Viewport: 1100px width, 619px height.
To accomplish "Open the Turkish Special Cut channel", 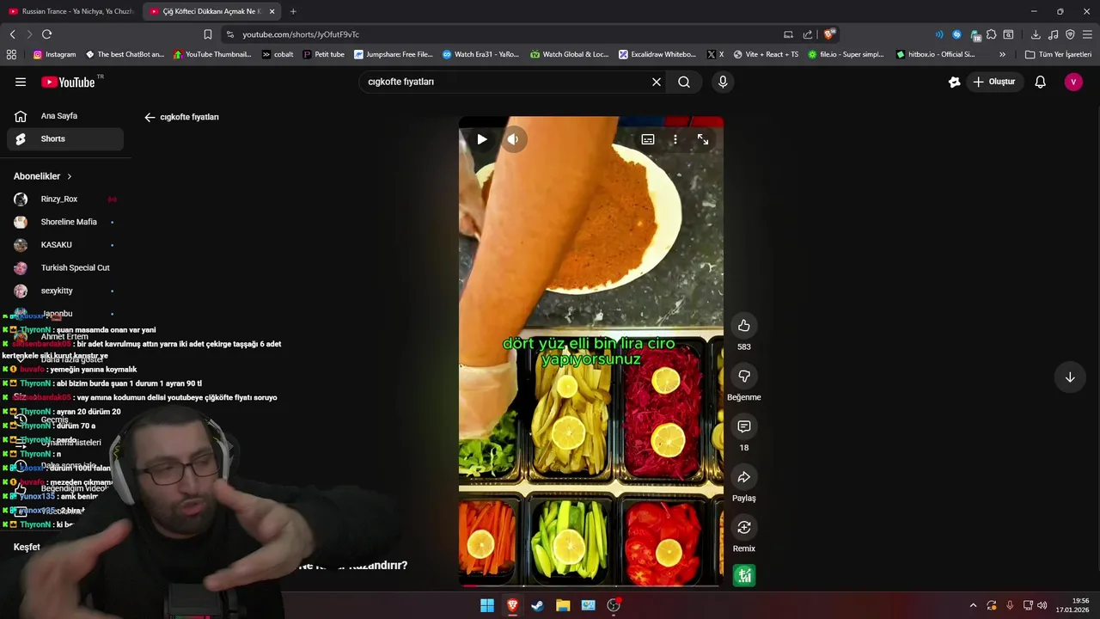I will point(65,267).
